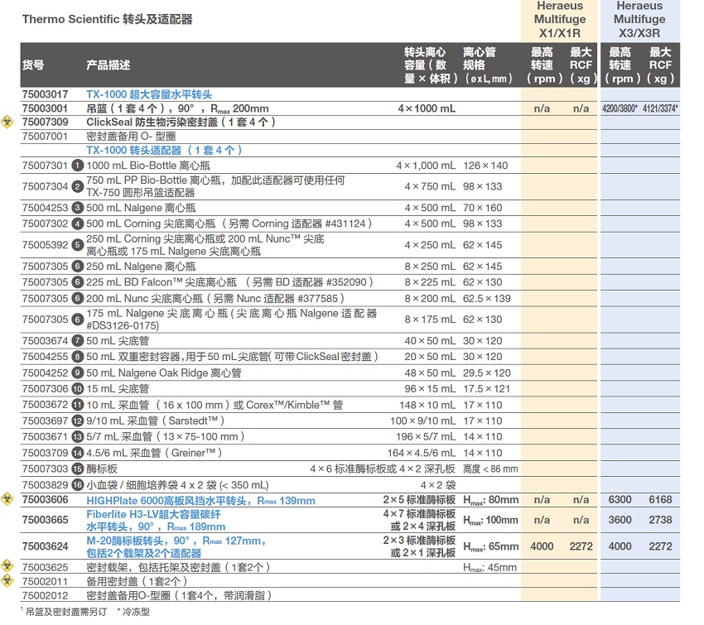Click the 货号 column header
704x625 pixels.
(33, 65)
